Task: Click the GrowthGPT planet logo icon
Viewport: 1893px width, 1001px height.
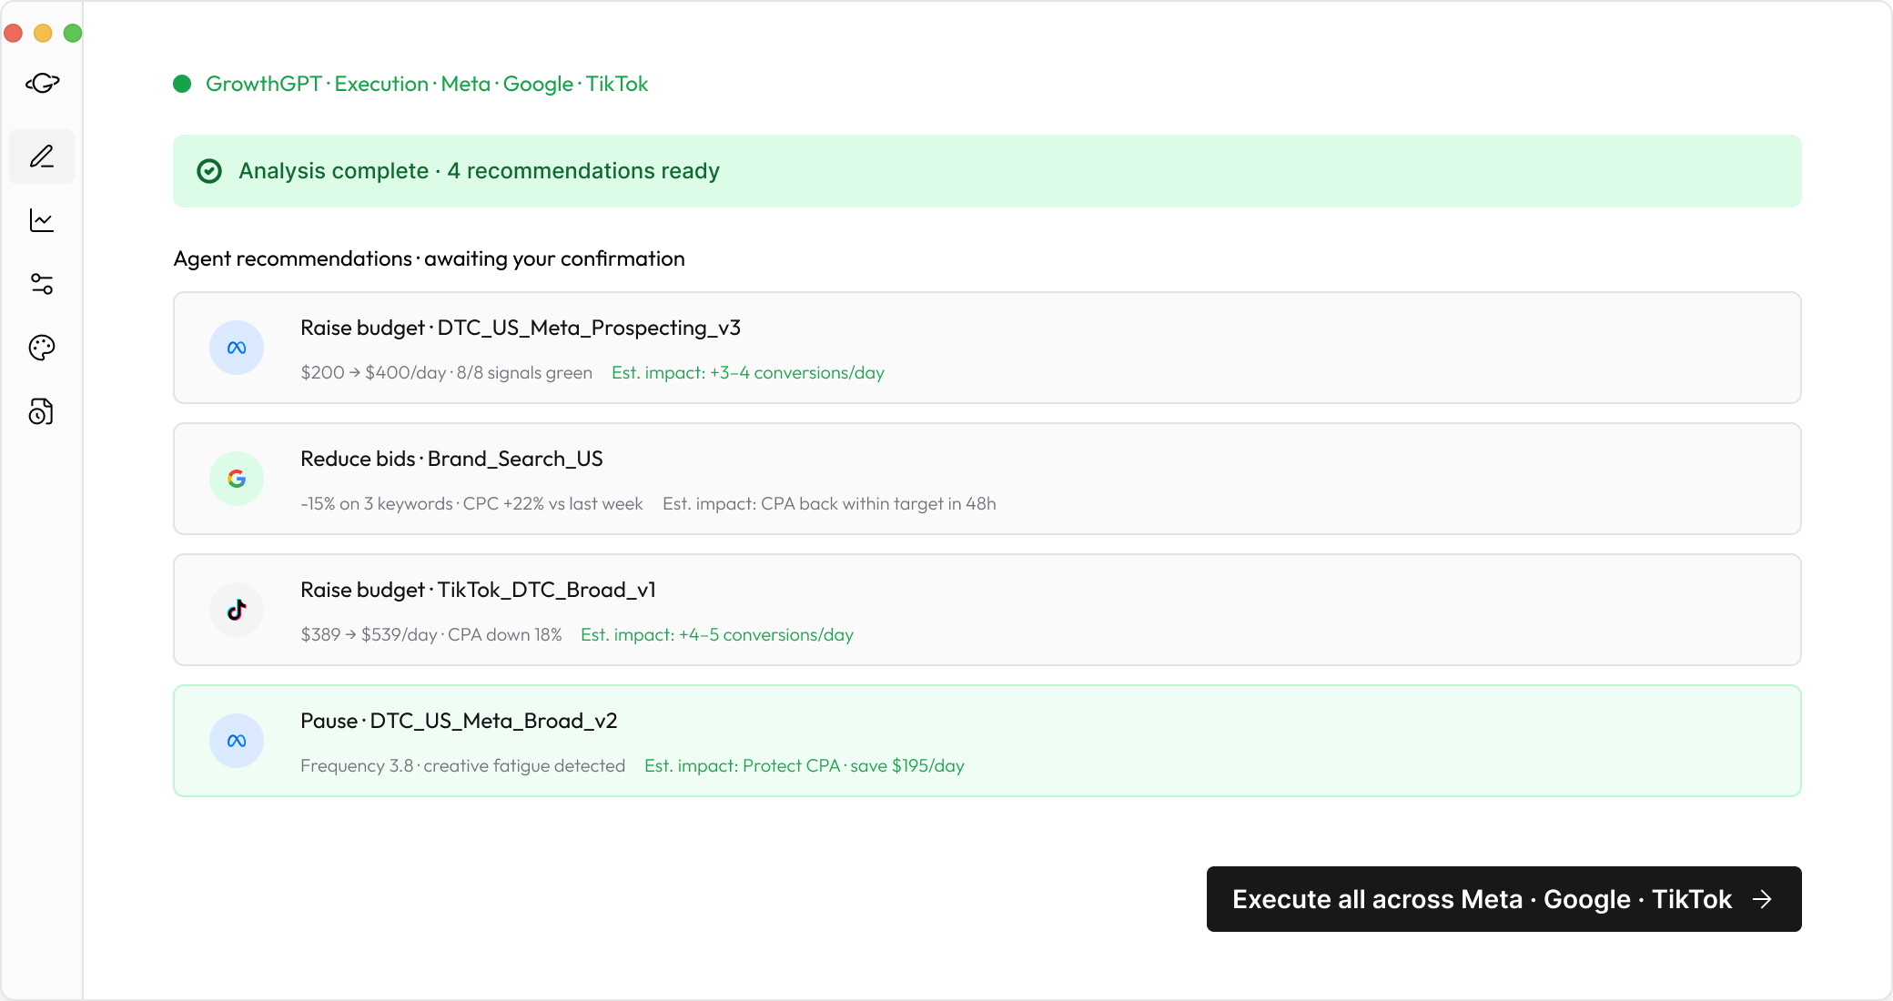Action: pyautogui.click(x=42, y=84)
